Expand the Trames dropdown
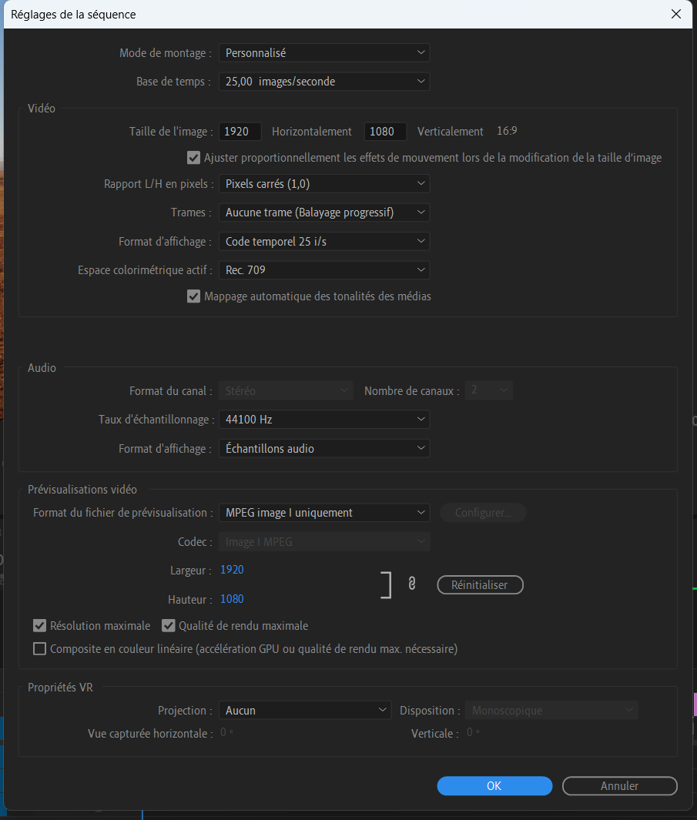The height and width of the screenshot is (820, 697). coord(324,213)
